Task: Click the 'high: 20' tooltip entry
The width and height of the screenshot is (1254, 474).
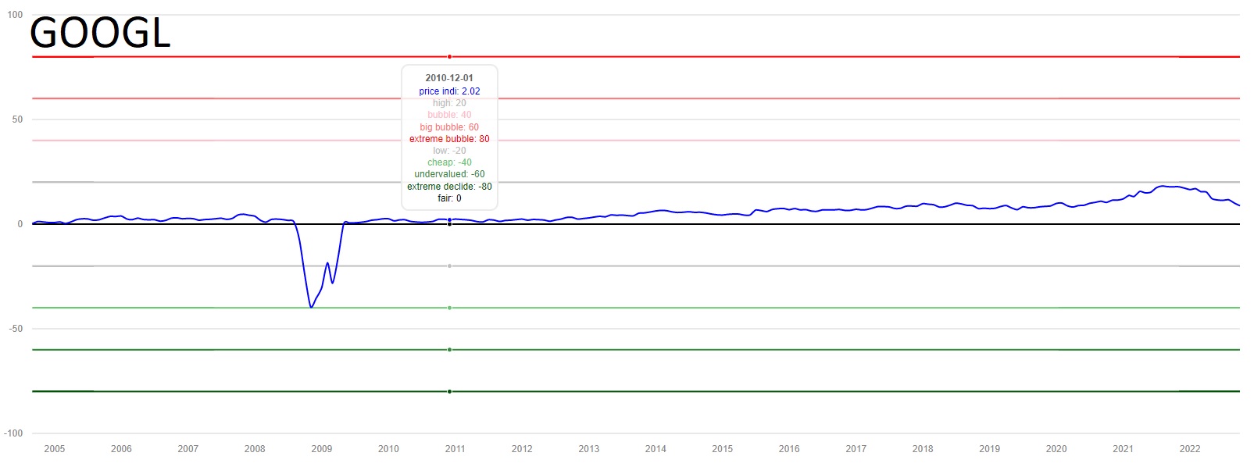Action: point(449,103)
